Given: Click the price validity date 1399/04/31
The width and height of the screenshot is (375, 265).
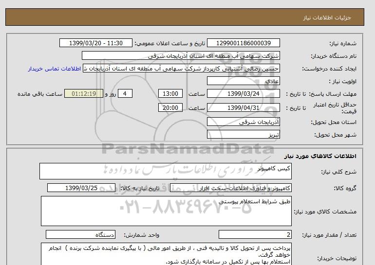Looking at the screenshot, I should [243, 107].
